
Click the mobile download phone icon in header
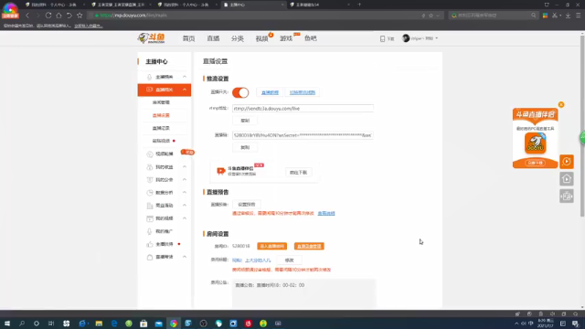tap(382, 38)
